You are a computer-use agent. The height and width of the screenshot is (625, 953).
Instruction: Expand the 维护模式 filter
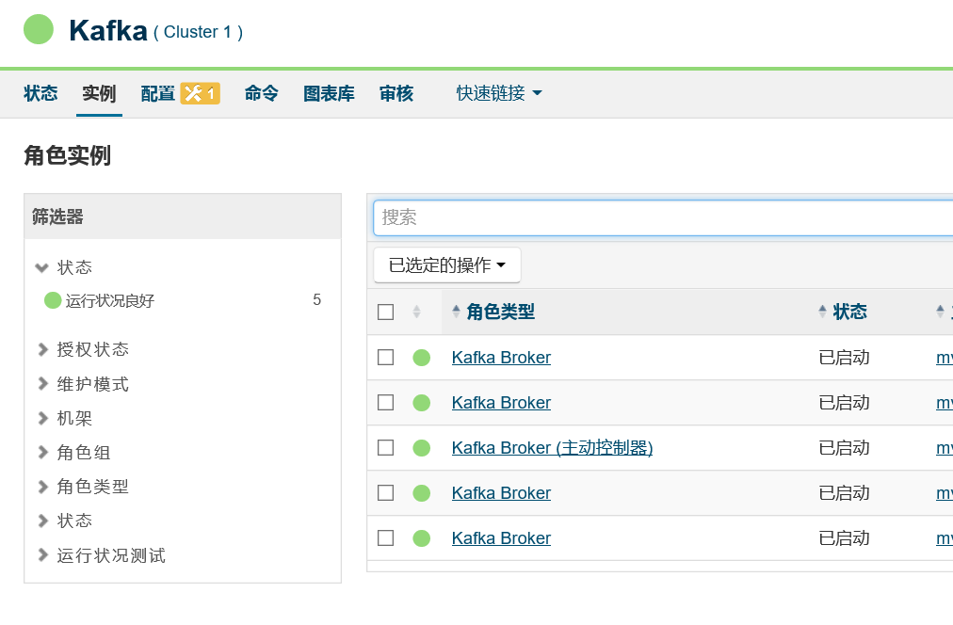(x=42, y=384)
